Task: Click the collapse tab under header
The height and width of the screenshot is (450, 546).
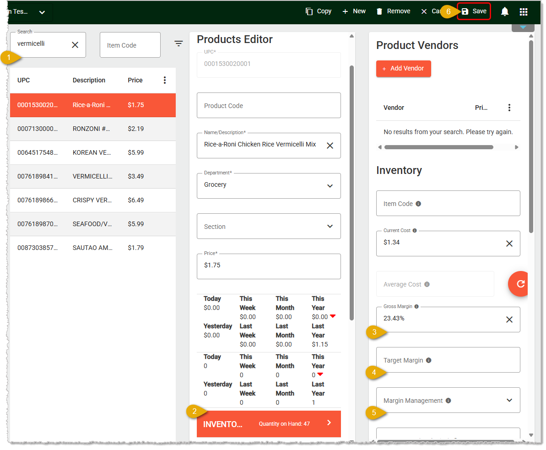Action: pyautogui.click(x=523, y=28)
